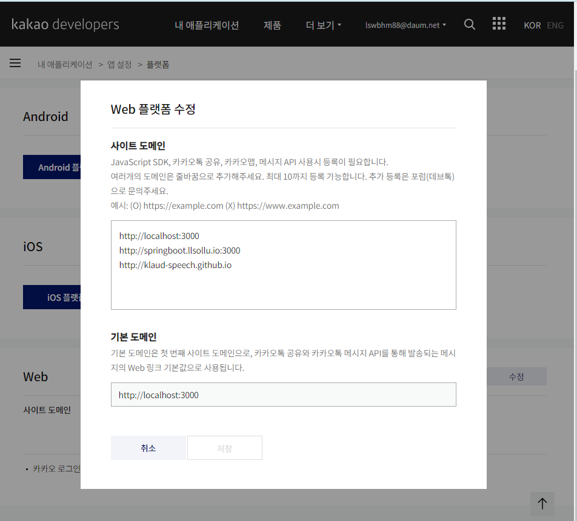Open the grid apps menu icon
The height and width of the screenshot is (521, 577).
(499, 24)
